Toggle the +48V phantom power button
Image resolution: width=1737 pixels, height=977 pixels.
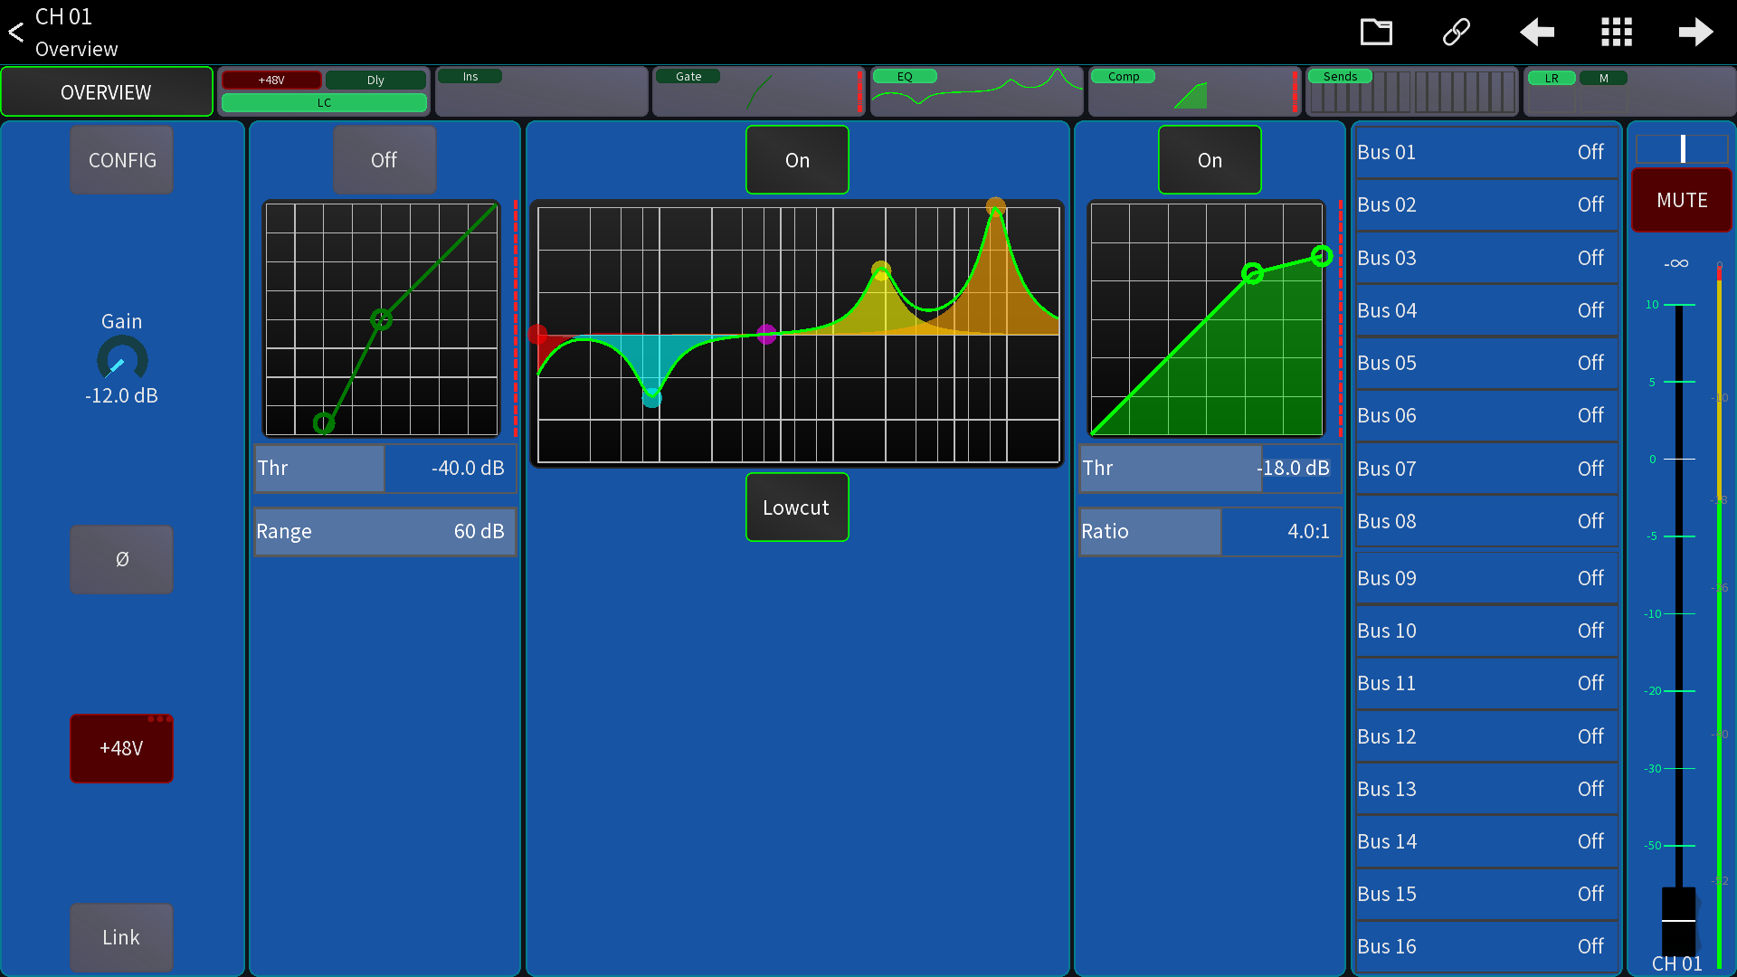click(x=122, y=748)
